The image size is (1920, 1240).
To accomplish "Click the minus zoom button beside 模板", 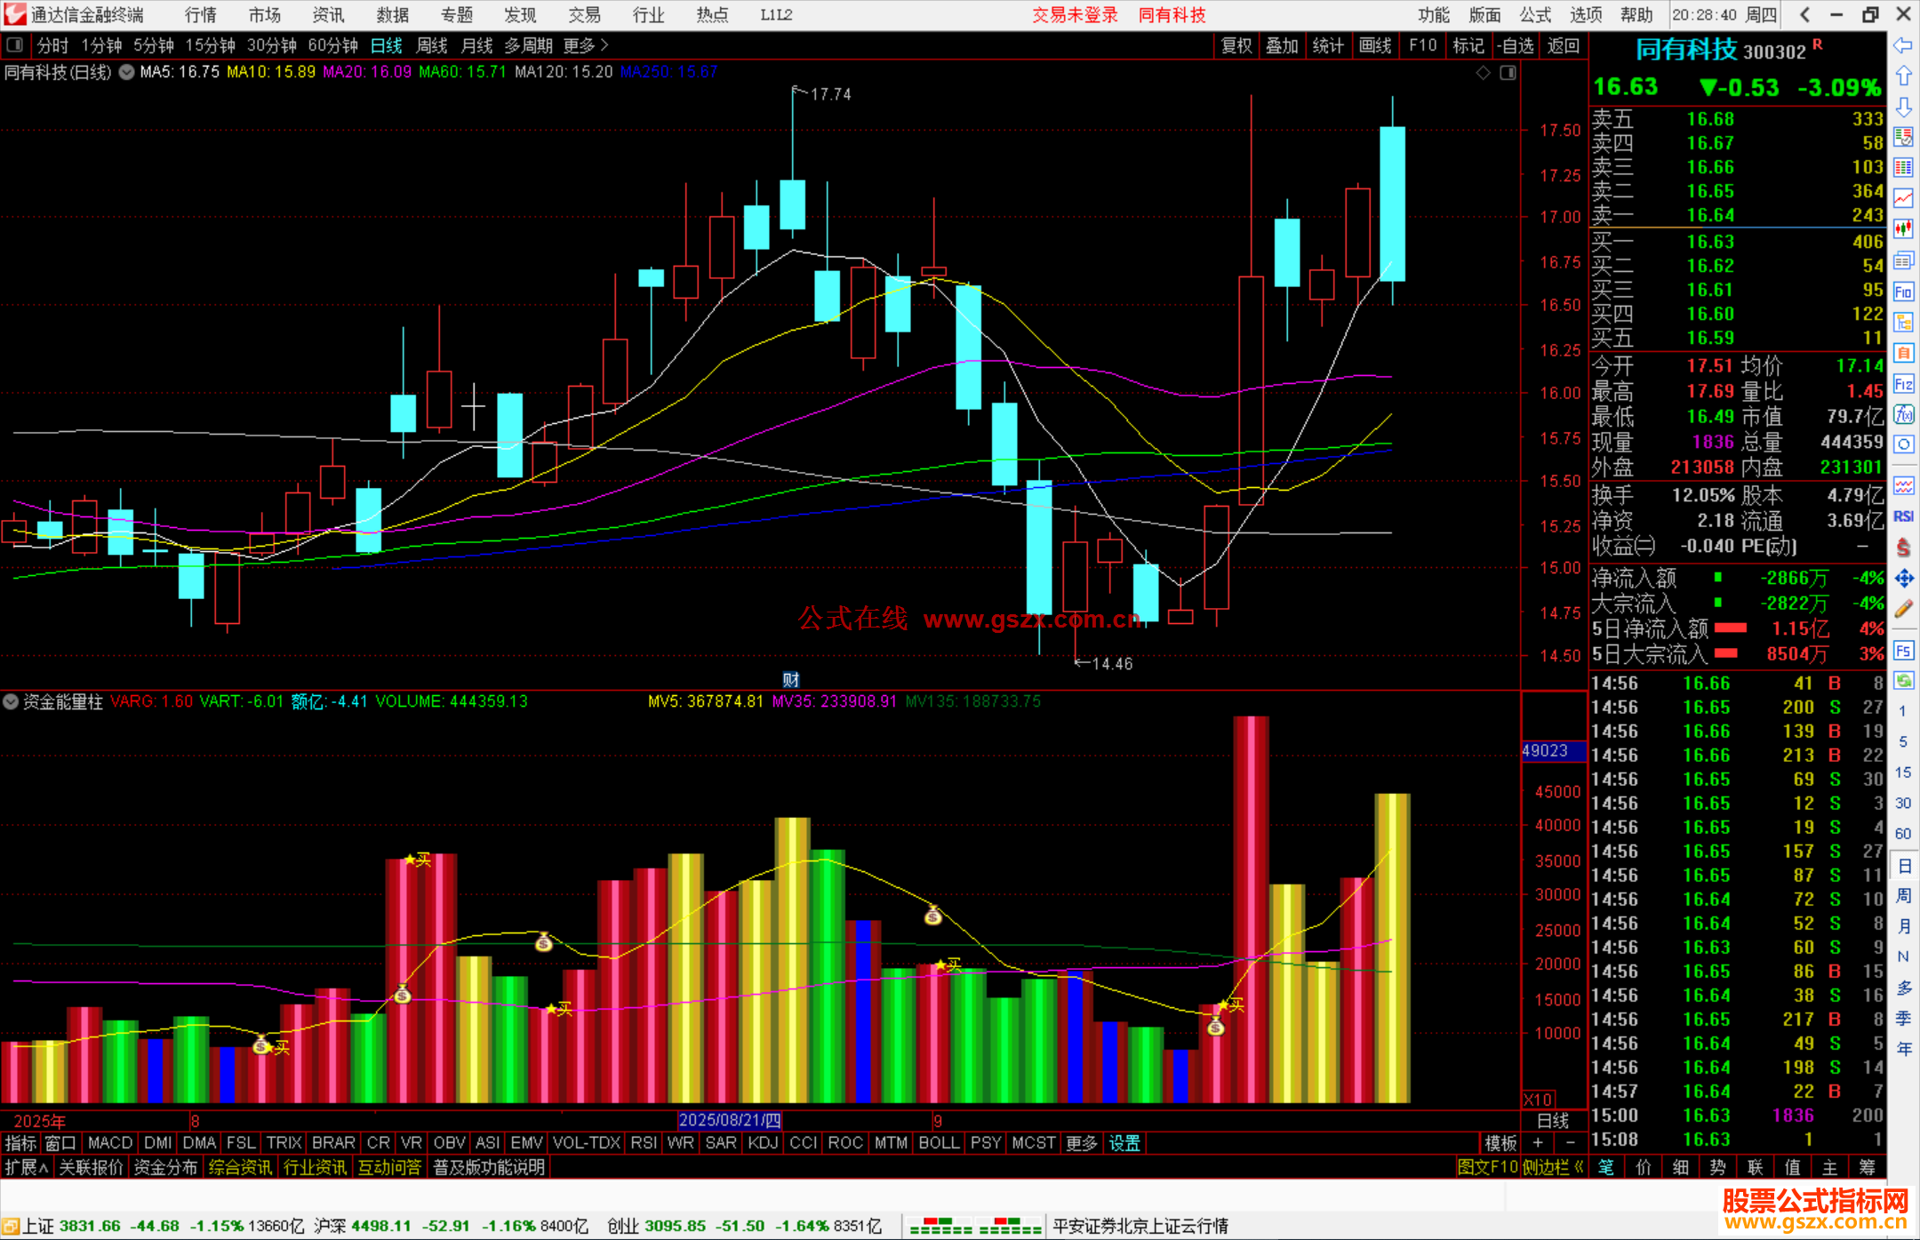I will click(1570, 1143).
